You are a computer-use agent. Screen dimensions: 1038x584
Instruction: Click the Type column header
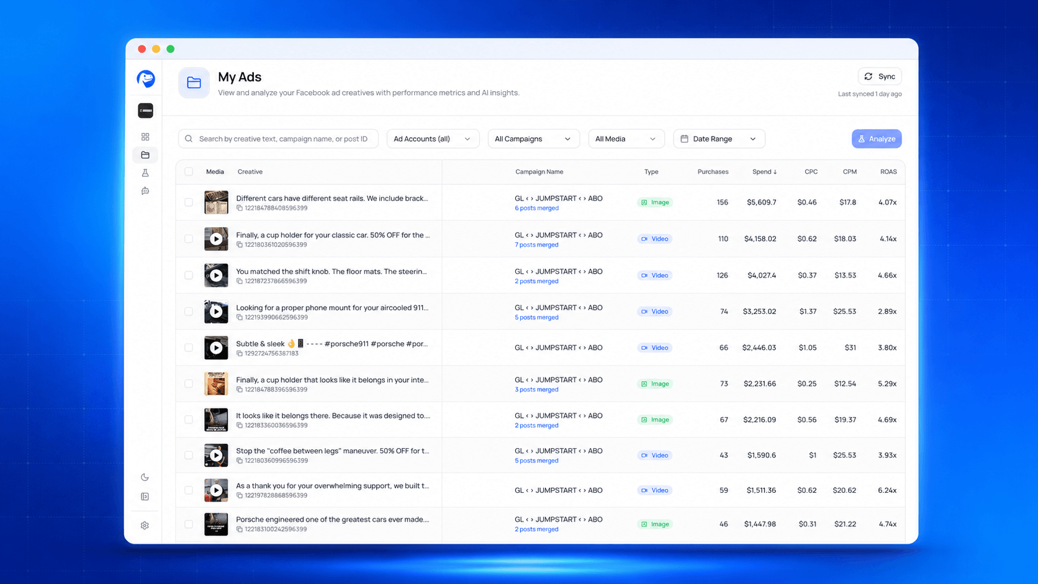[651, 172]
